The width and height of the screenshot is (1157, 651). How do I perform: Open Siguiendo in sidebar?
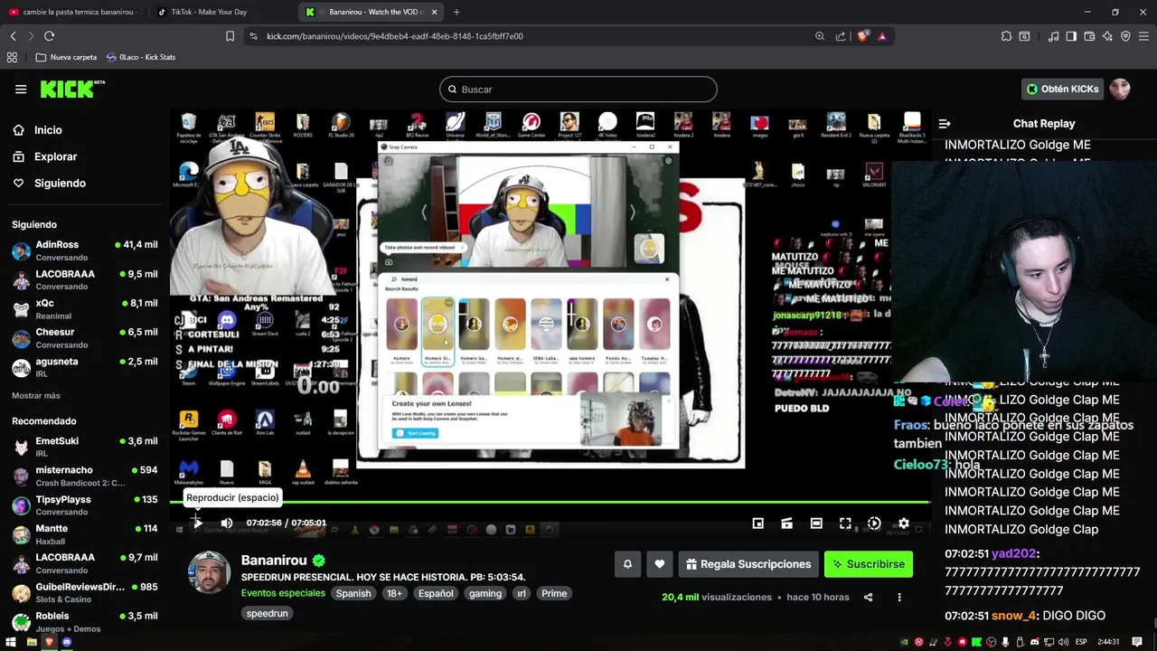pyautogui.click(x=49, y=183)
